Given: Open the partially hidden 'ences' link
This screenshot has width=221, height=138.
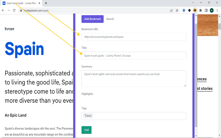Looking at the screenshot, I should point(202,79).
